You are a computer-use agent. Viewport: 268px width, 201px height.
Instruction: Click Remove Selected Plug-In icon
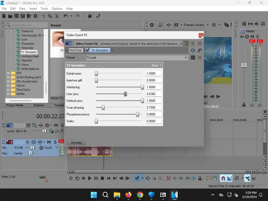(199, 50)
